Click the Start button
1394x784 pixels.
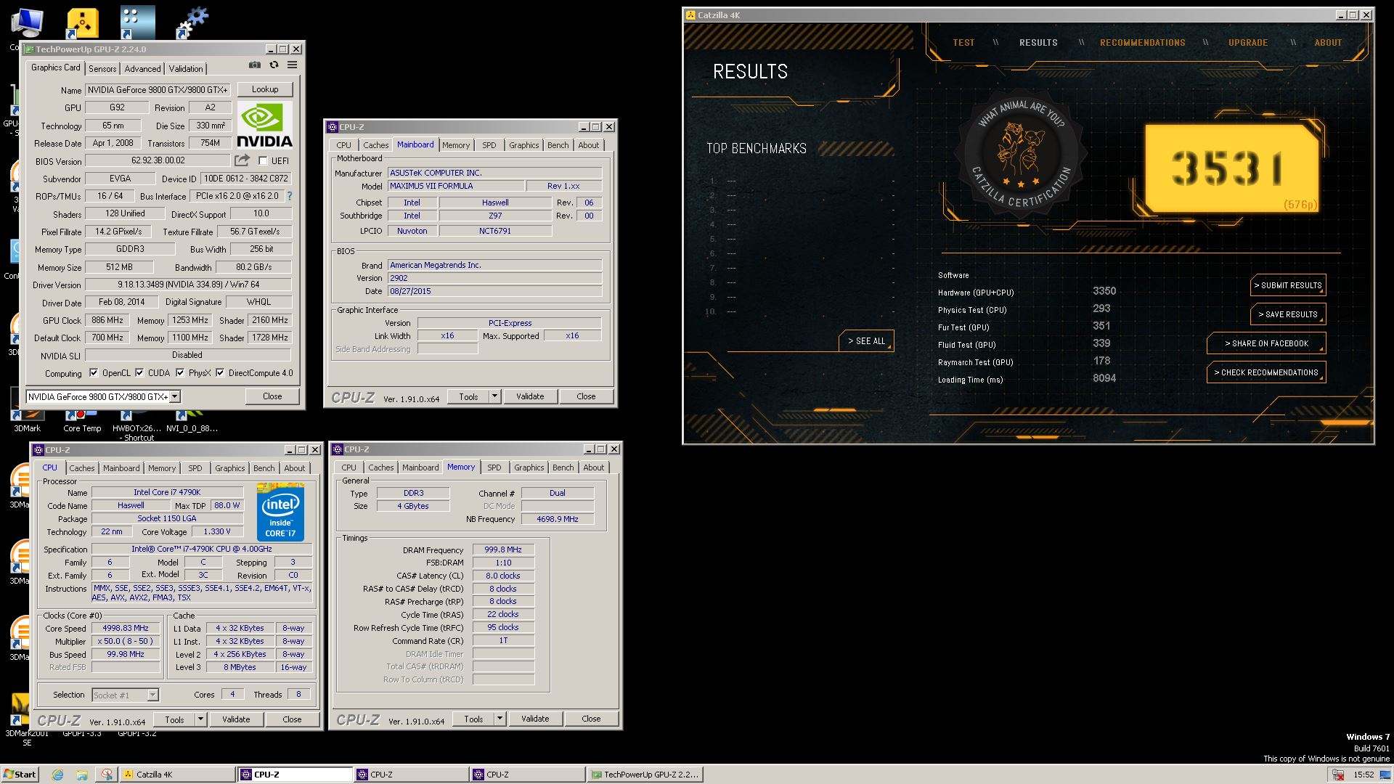[20, 775]
